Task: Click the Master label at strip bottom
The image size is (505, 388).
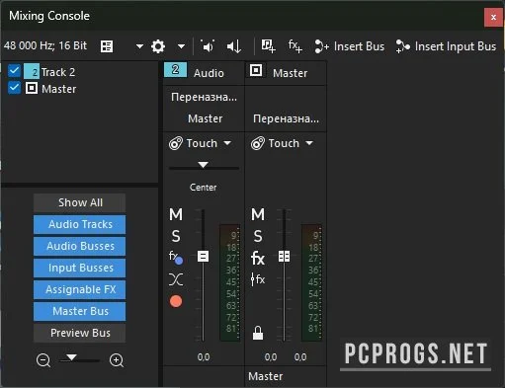Action: [x=266, y=376]
